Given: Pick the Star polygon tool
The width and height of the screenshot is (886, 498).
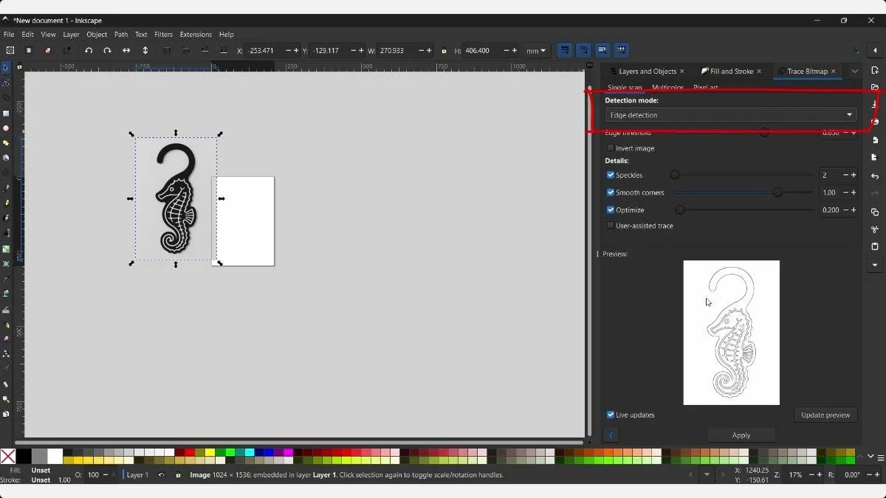Looking at the screenshot, I should click(x=6, y=143).
